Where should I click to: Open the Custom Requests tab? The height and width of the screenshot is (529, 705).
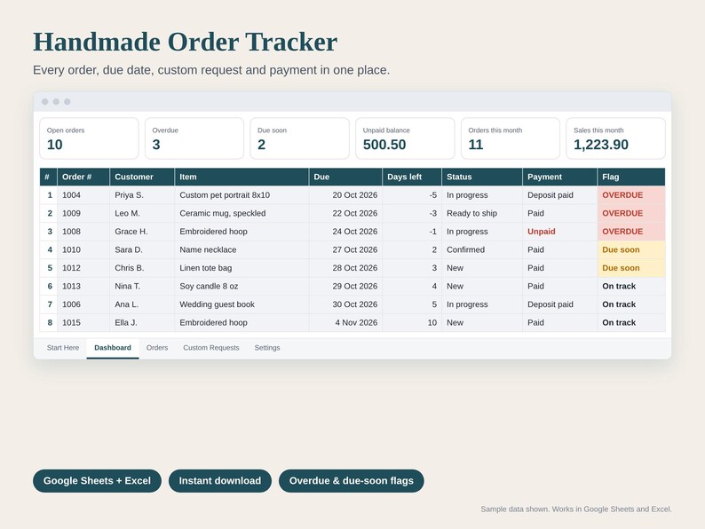tap(211, 348)
